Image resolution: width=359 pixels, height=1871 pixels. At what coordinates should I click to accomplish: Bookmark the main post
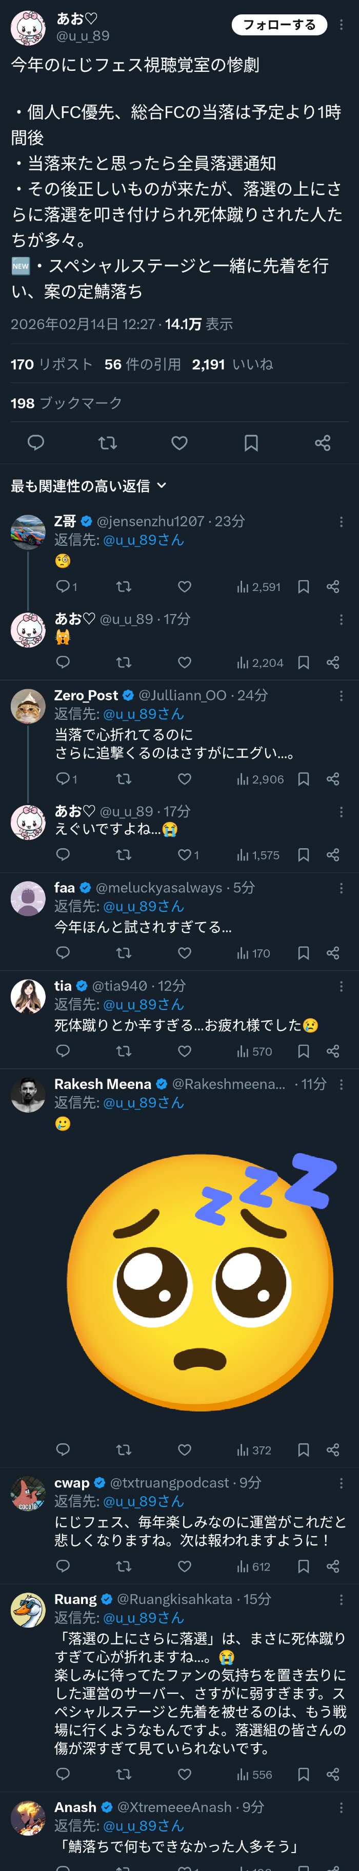click(251, 442)
